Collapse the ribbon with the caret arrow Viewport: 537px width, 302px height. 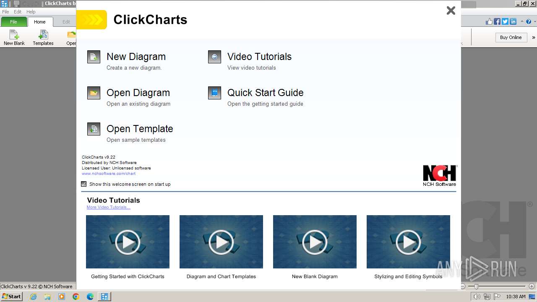click(x=522, y=22)
